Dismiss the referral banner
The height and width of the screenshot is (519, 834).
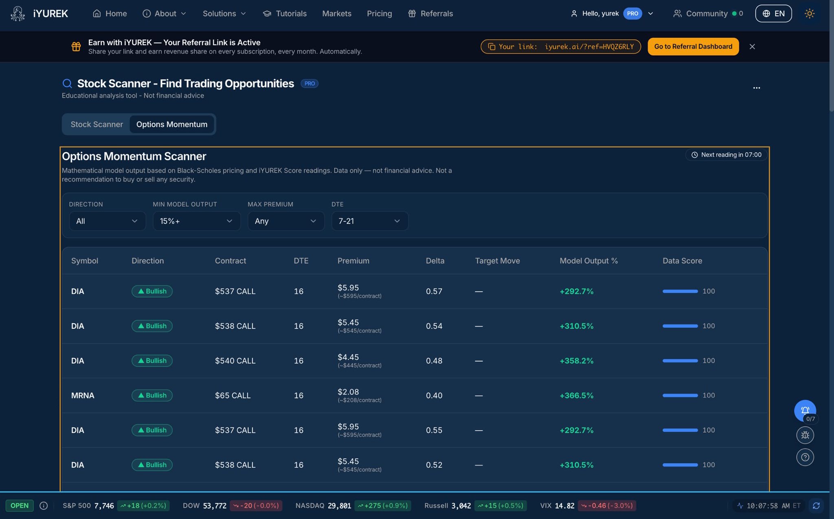752,46
